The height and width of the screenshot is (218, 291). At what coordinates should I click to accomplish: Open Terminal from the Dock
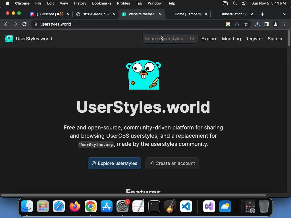[x=154, y=206]
